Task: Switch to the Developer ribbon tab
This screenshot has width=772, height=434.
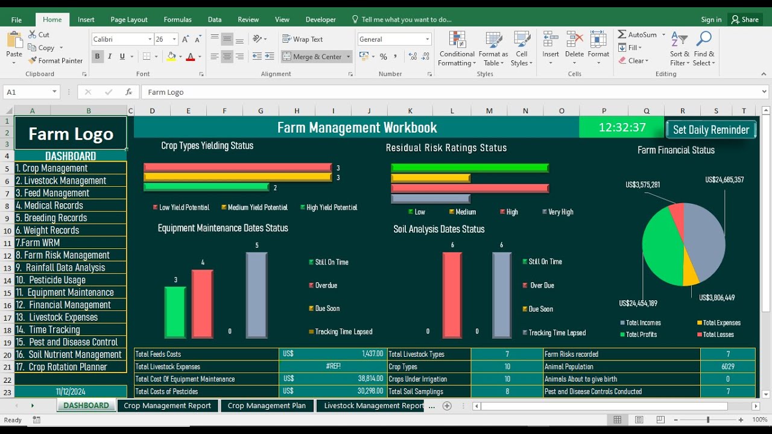Action: tap(321, 20)
